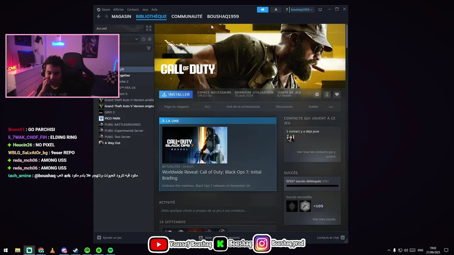Open the Discussions link
The image size is (454, 255).
click(x=284, y=107)
